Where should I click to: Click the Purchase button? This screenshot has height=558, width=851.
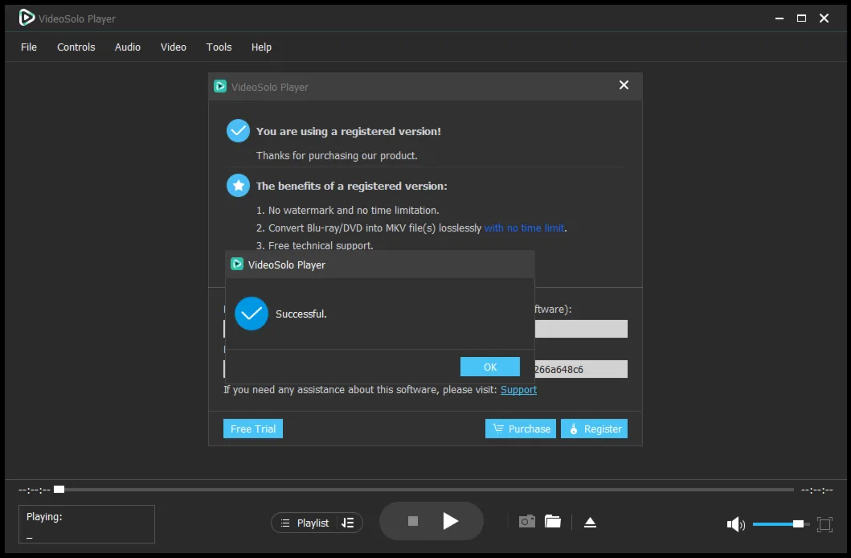pos(521,429)
